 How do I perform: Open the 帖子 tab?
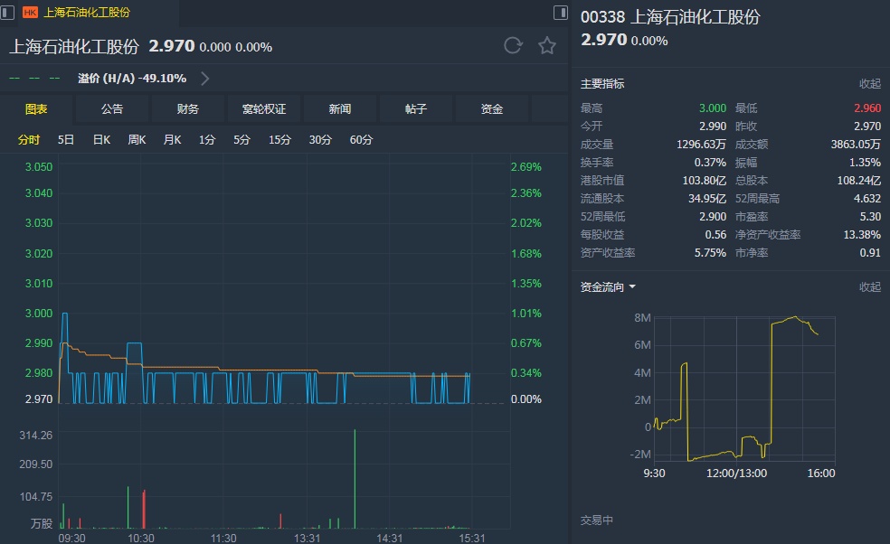tap(416, 109)
